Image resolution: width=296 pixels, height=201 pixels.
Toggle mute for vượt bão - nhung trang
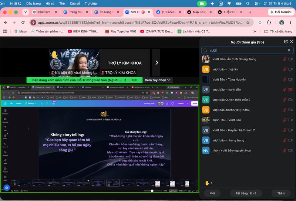[285, 140]
